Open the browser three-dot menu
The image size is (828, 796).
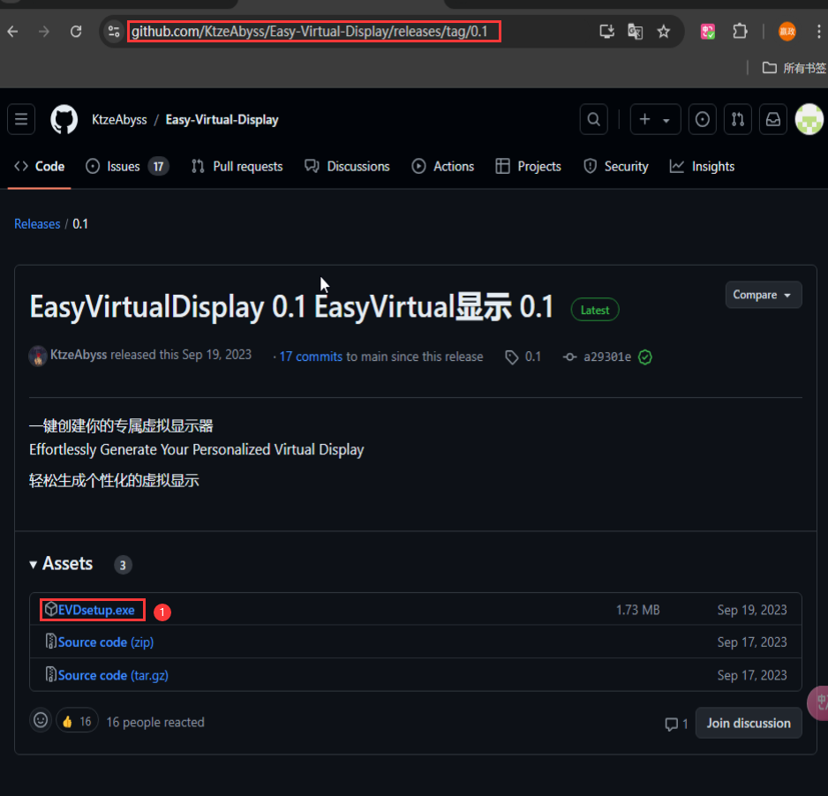(819, 32)
